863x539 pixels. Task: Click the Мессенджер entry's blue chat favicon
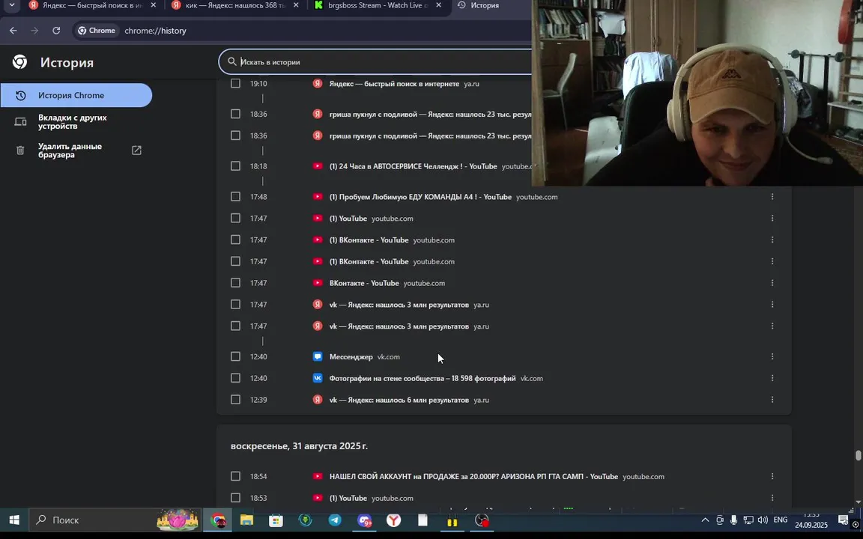(318, 356)
